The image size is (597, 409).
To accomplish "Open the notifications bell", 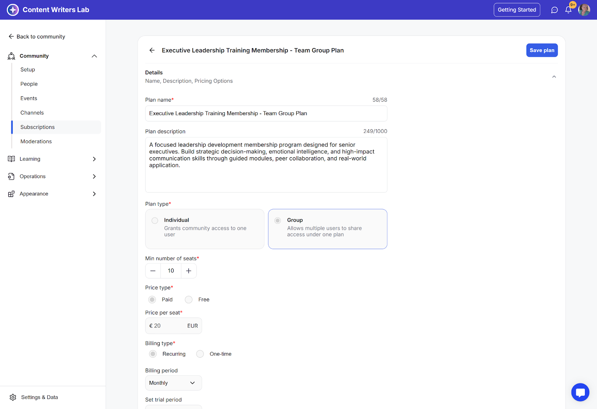I will pos(568,10).
